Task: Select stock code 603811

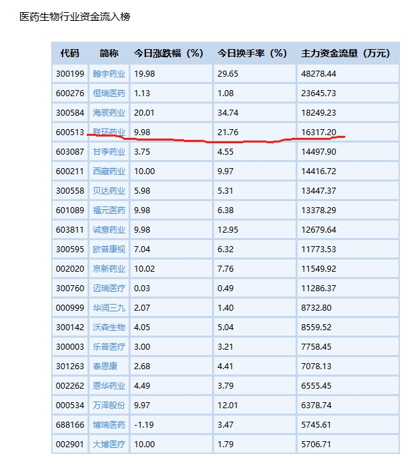Action: [70, 230]
